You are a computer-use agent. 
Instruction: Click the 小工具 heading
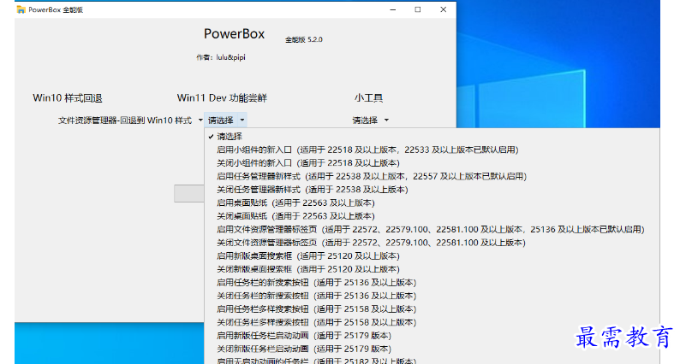pyautogui.click(x=368, y=98)
